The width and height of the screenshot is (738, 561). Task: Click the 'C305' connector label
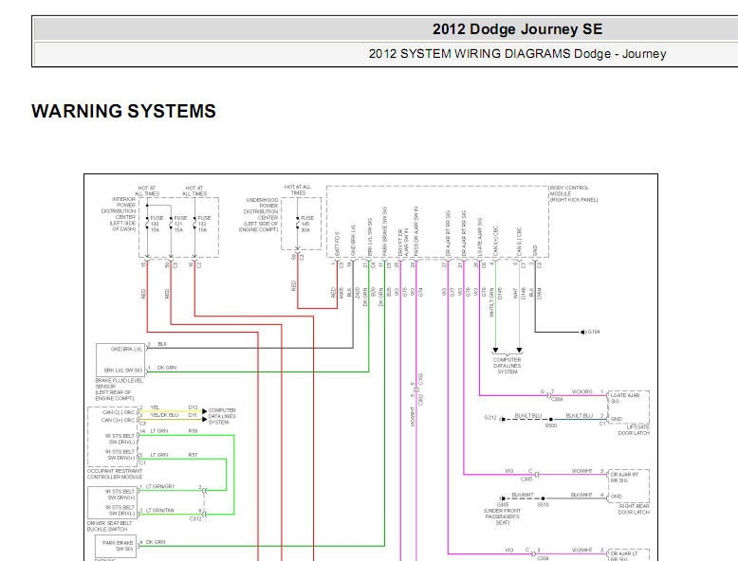(x=526, y=480)
